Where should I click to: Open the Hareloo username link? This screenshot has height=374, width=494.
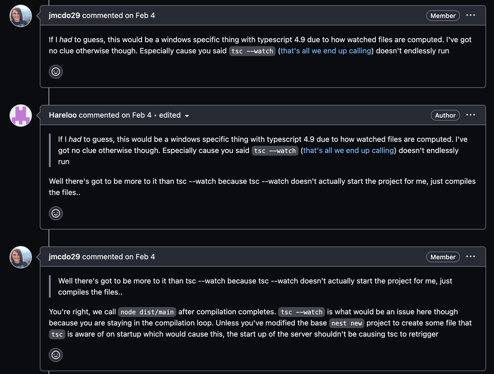click(63, 115)
